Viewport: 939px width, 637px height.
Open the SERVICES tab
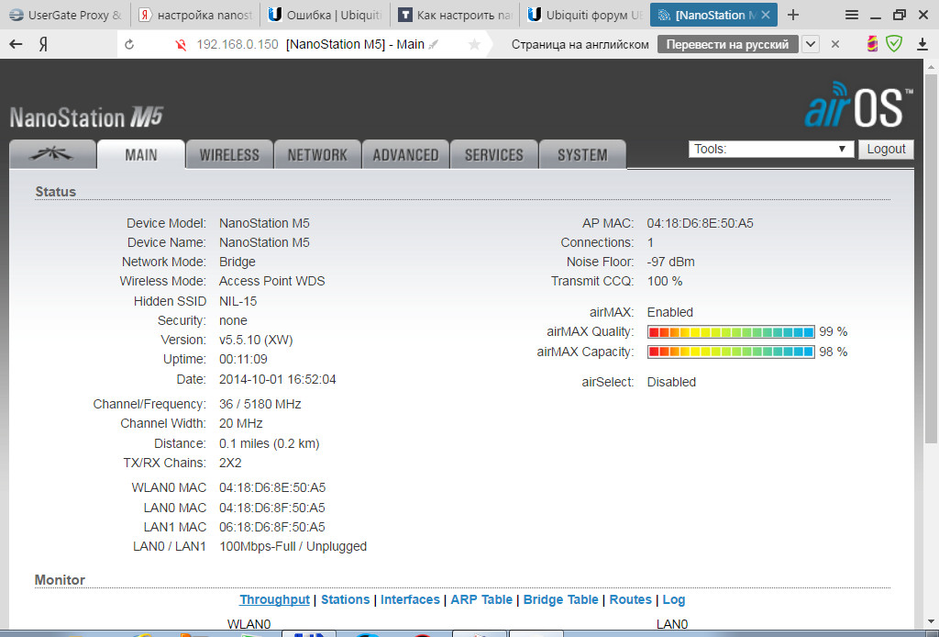[x=494, y=154]
